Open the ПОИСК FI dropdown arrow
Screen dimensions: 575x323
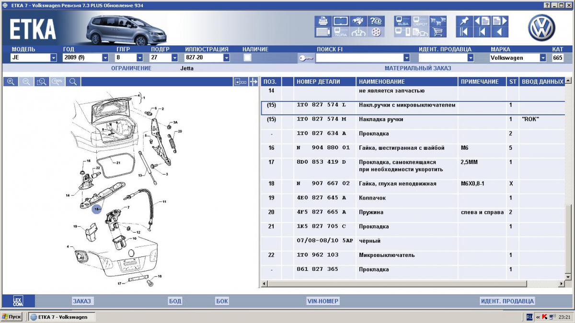(x=406, y=57)
